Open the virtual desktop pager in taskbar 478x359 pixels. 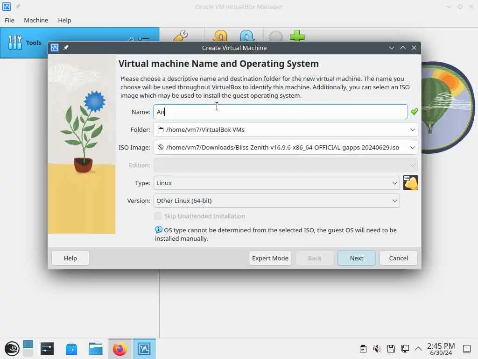pyautogui.click(x=28, y=349)
